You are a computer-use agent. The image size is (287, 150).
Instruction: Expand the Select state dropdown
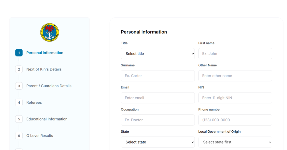[x=158, y=142]
